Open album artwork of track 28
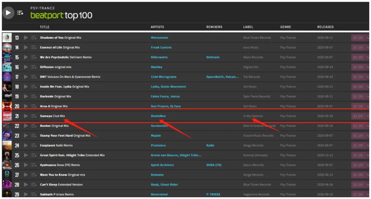371x199 pixels. 7,185
